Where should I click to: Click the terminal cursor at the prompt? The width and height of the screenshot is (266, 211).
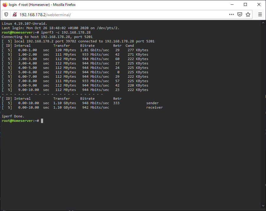pyautogui.click(x=42, y=121)
